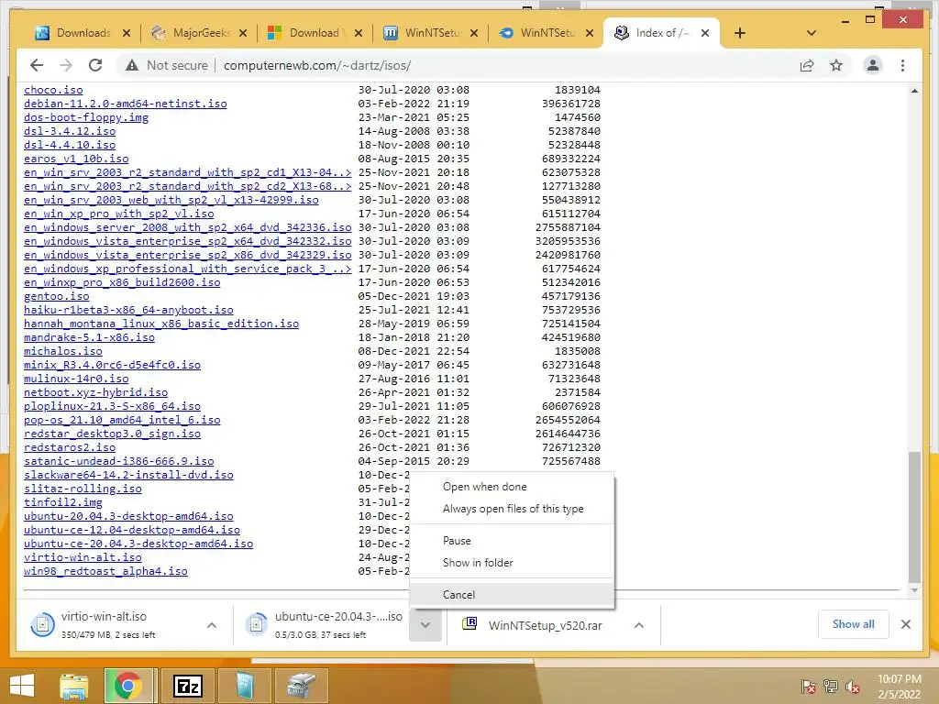The width and height of the screenshot is (939, 704).
Task: Download debian-11.2.0-amd64-netinst.iso
Action: point(125,104)
